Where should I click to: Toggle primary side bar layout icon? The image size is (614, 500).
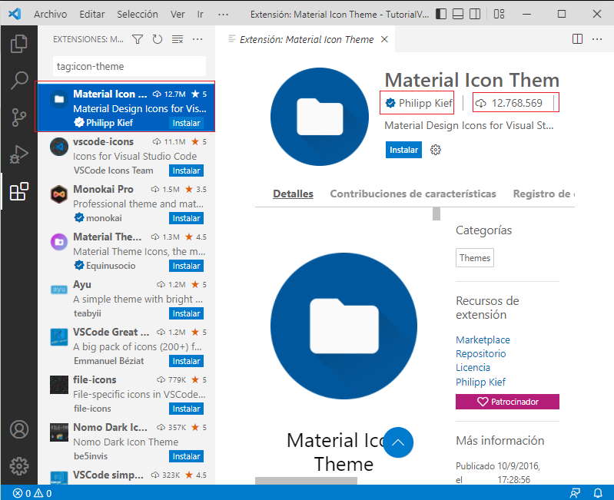pos(441,14)
